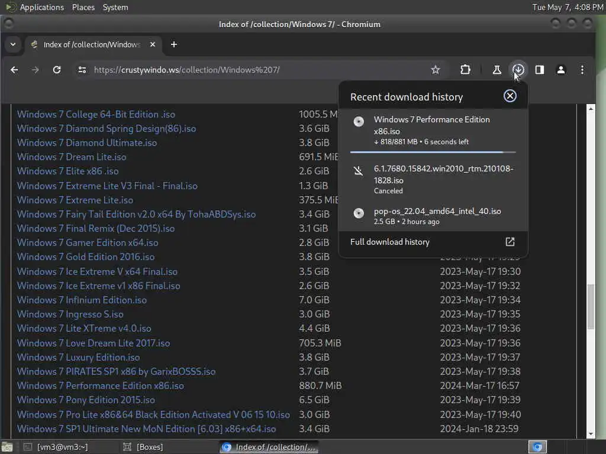Click the pop-os iso file icon
Viewport: 606px width, 454px height.
[x=359, y=213]
